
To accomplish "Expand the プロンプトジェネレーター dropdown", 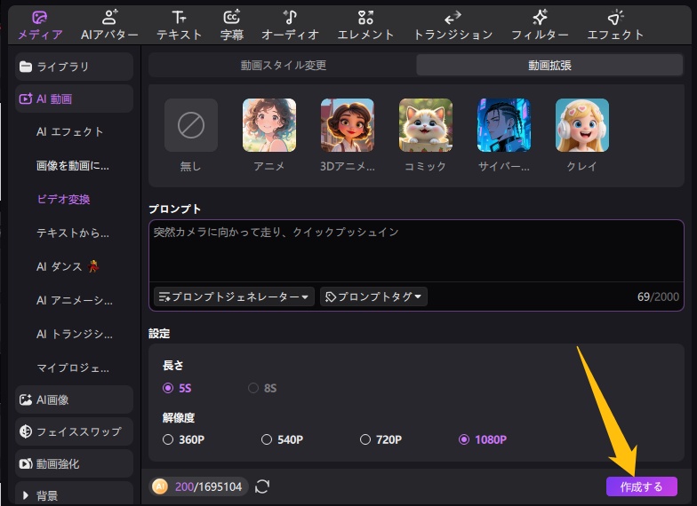I will click(235, 296).
